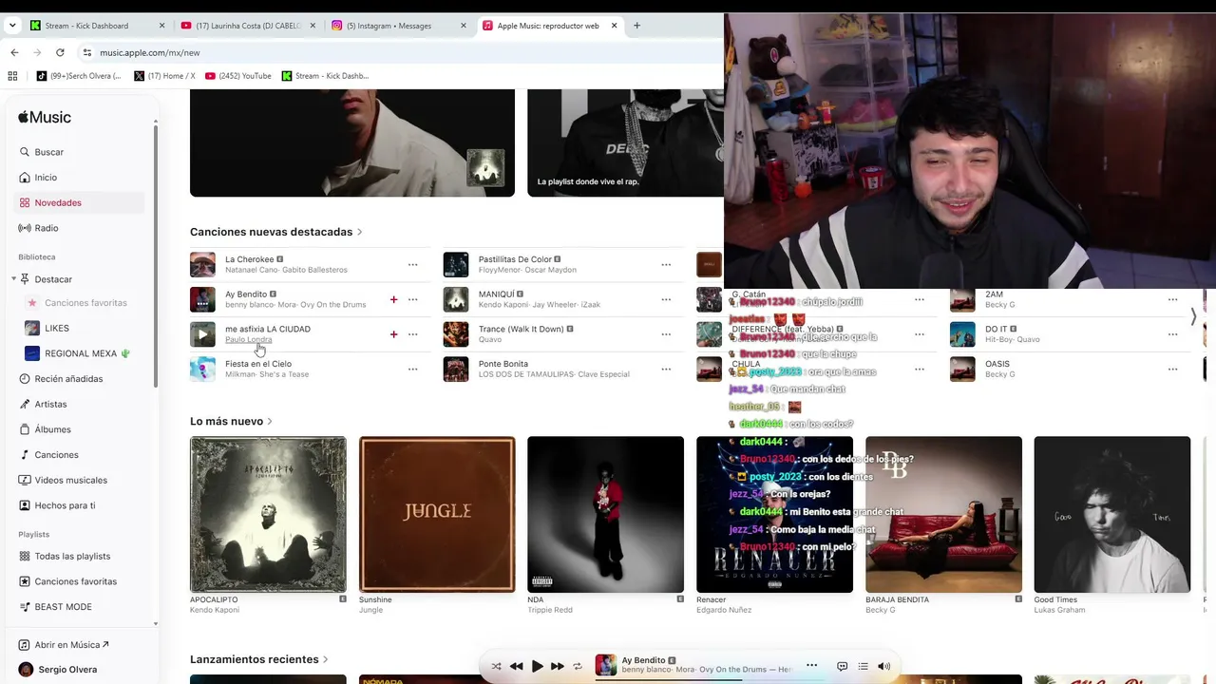Reload the current page
Screen dimensions: 1216x684
tap(60, 52)
